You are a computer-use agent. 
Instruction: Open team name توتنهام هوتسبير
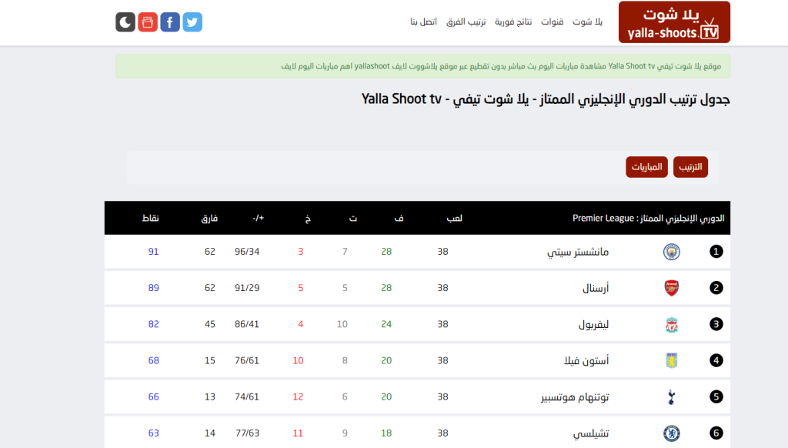click(575, 397)
